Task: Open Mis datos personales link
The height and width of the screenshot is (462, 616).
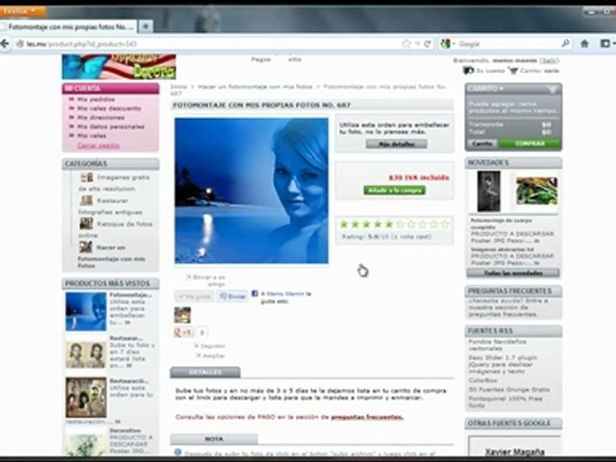Action: click(111, 126)
